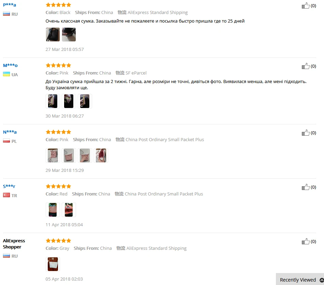Screen dimensions: 324x285
Task: Like the review from S***r
Action: coord(306,187)
